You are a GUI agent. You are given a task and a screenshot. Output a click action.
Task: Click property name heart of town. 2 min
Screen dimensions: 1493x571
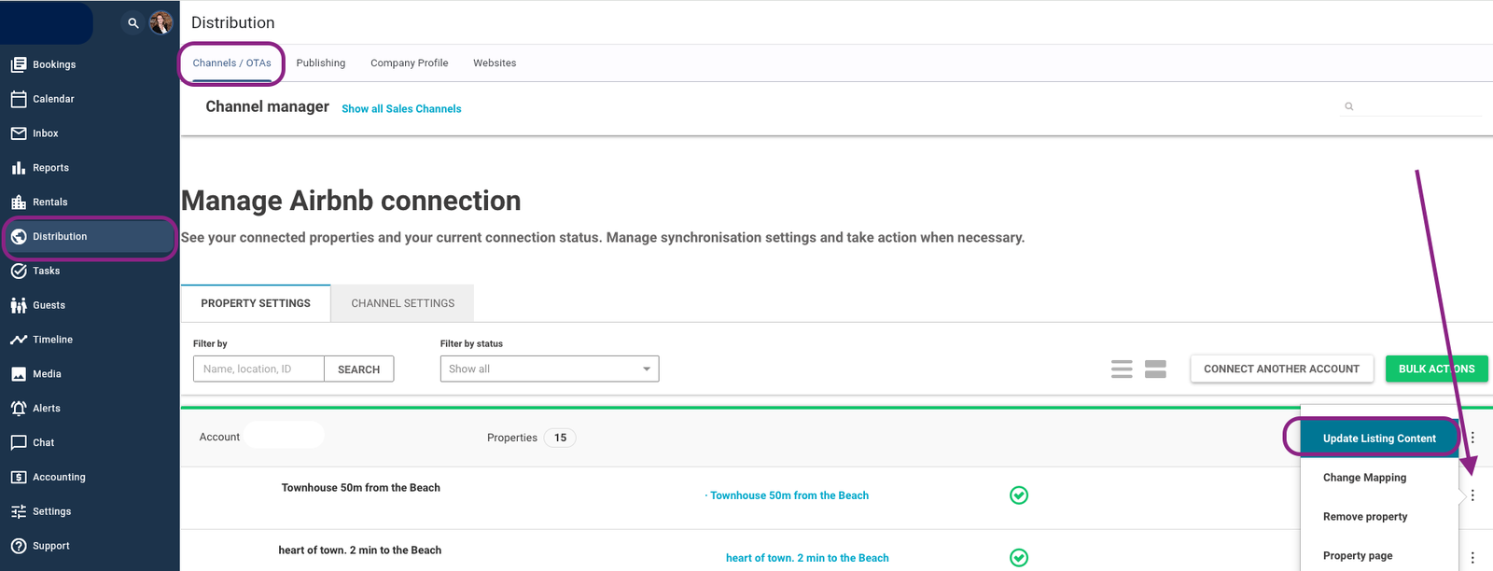[x=359, y=550]
